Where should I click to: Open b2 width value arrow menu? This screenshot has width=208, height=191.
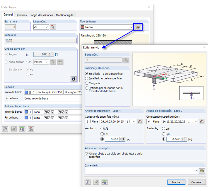186,139
